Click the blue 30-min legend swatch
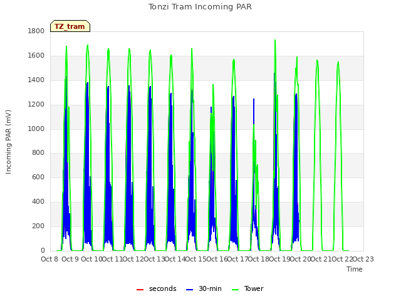The image size is (401, 301). [189, 290]
